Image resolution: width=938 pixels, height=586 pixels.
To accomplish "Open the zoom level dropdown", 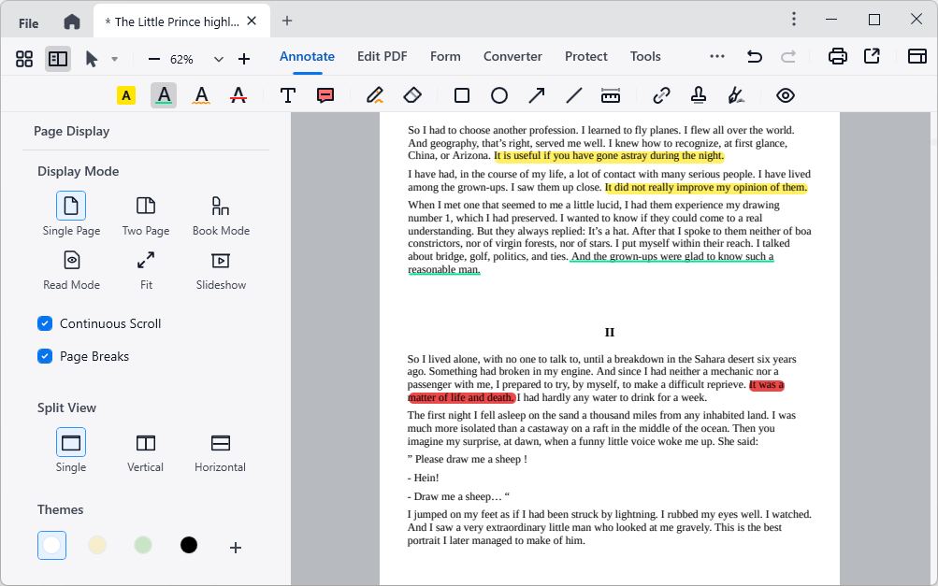I will coord(218,57).
